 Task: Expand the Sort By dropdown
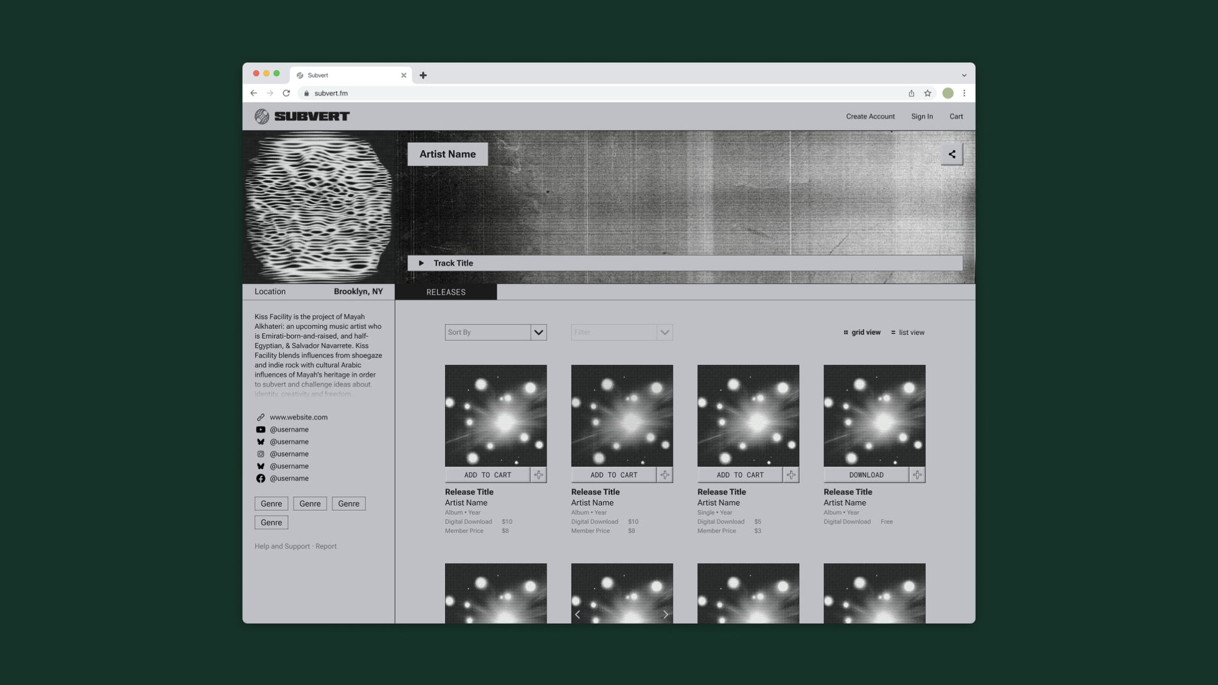(x=538, y=332)
